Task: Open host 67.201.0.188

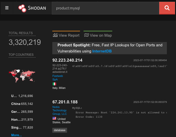Action: [65, 102]
